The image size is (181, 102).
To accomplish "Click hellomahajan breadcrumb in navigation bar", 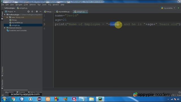I will [x=10, y=8].
